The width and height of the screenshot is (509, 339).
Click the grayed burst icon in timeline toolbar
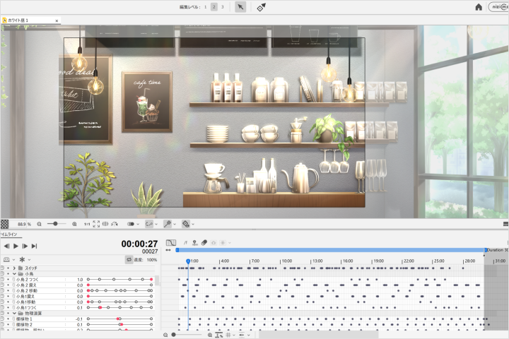[x=223, y=243]
